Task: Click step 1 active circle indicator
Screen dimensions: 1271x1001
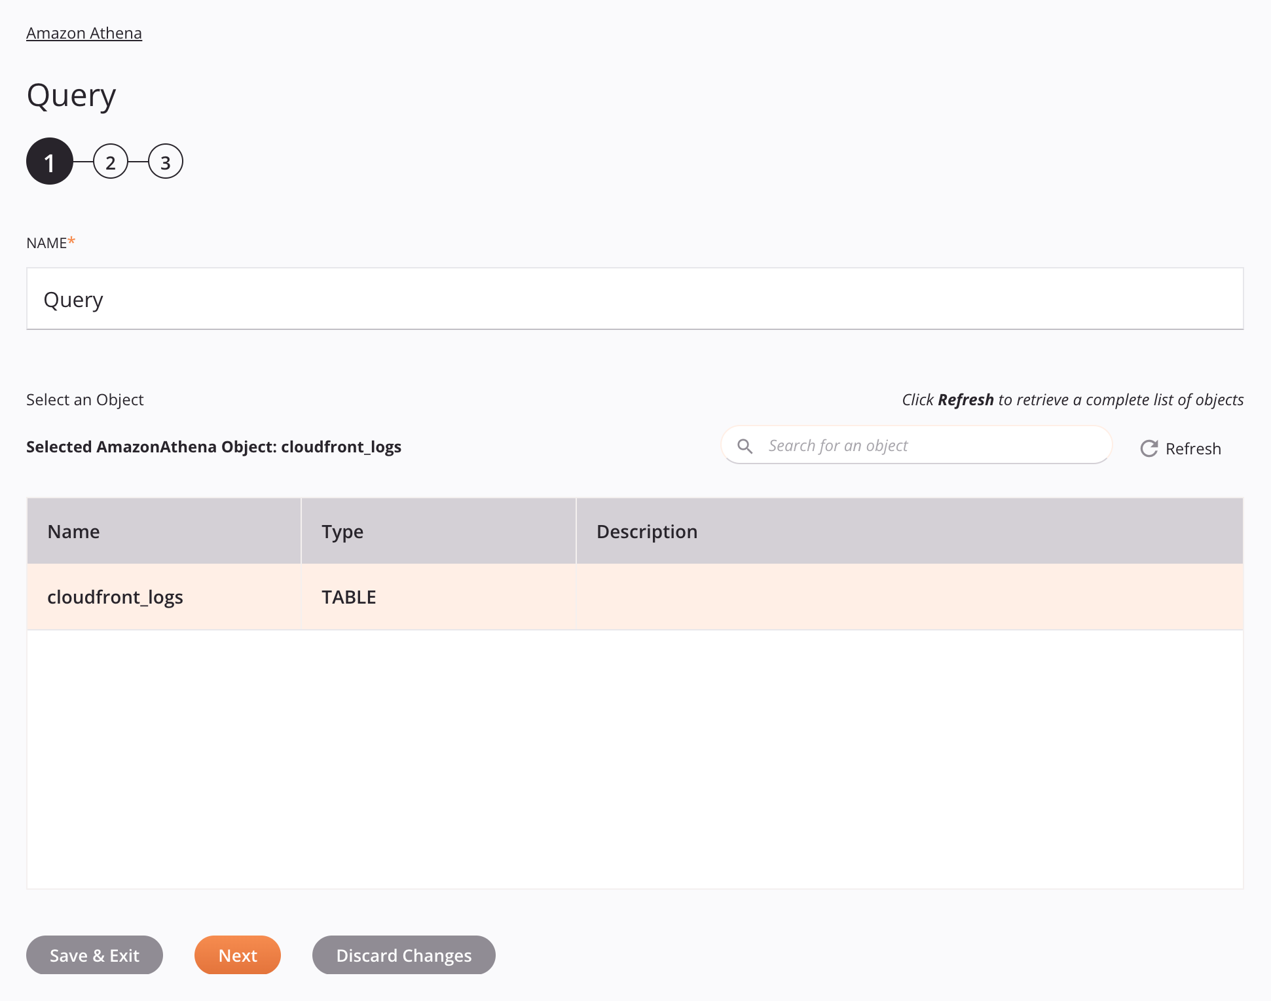Action: (x=48, y=162)
